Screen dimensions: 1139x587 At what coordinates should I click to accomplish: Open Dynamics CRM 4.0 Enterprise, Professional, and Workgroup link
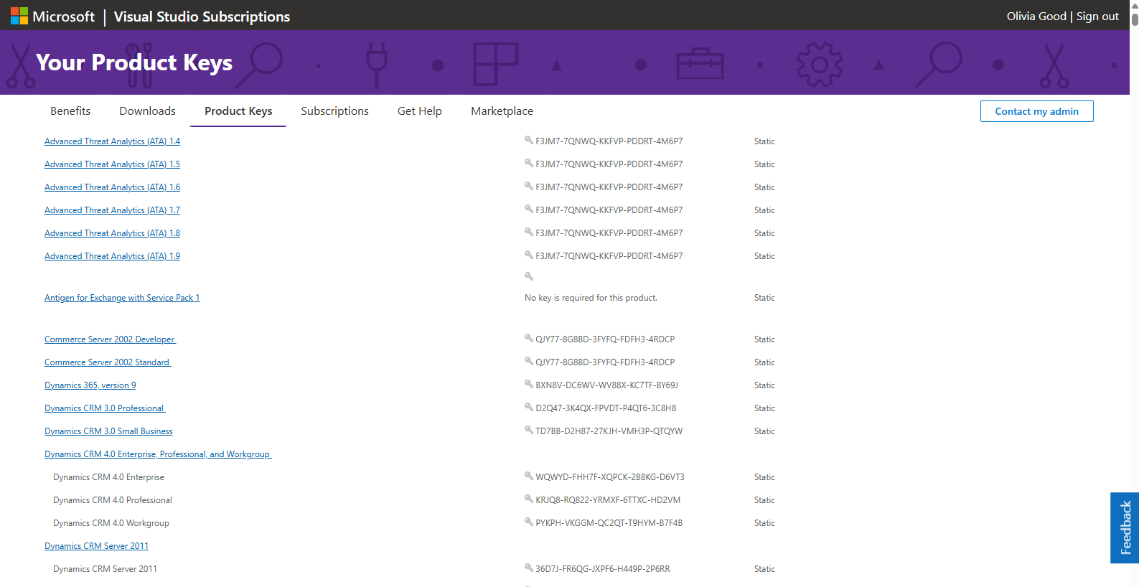point(158,454)
